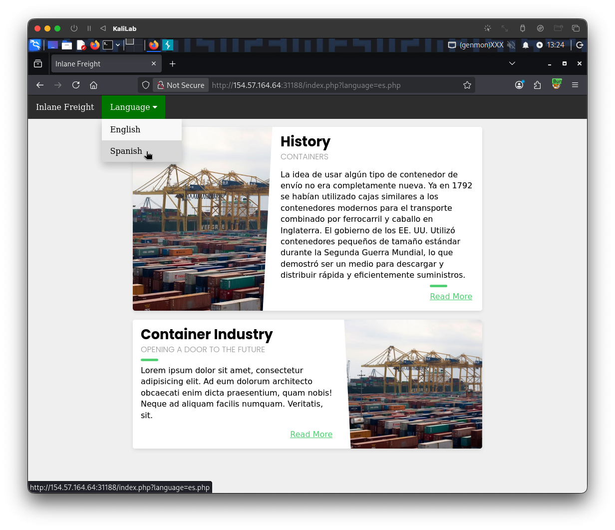Viewport: 615px width, 530px height.
Task: Open Firefox recent browsing view icon
Action: coord(38,64)
